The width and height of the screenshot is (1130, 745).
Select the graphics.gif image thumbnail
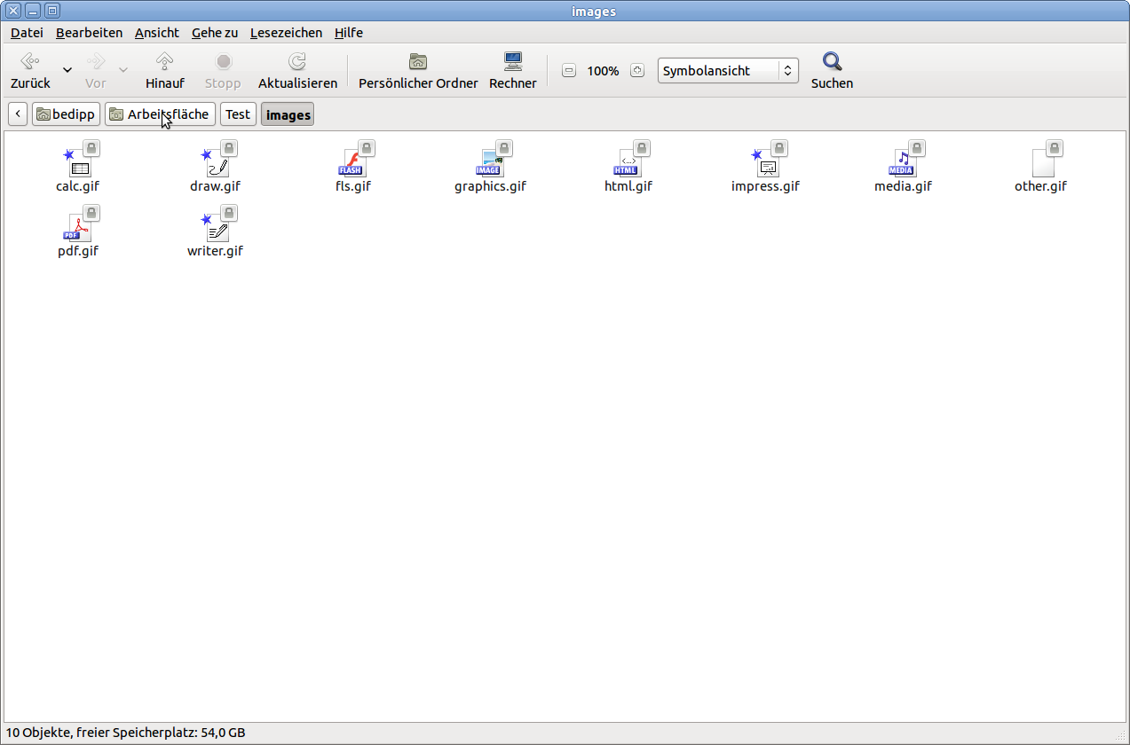click(x=490, y=161)
